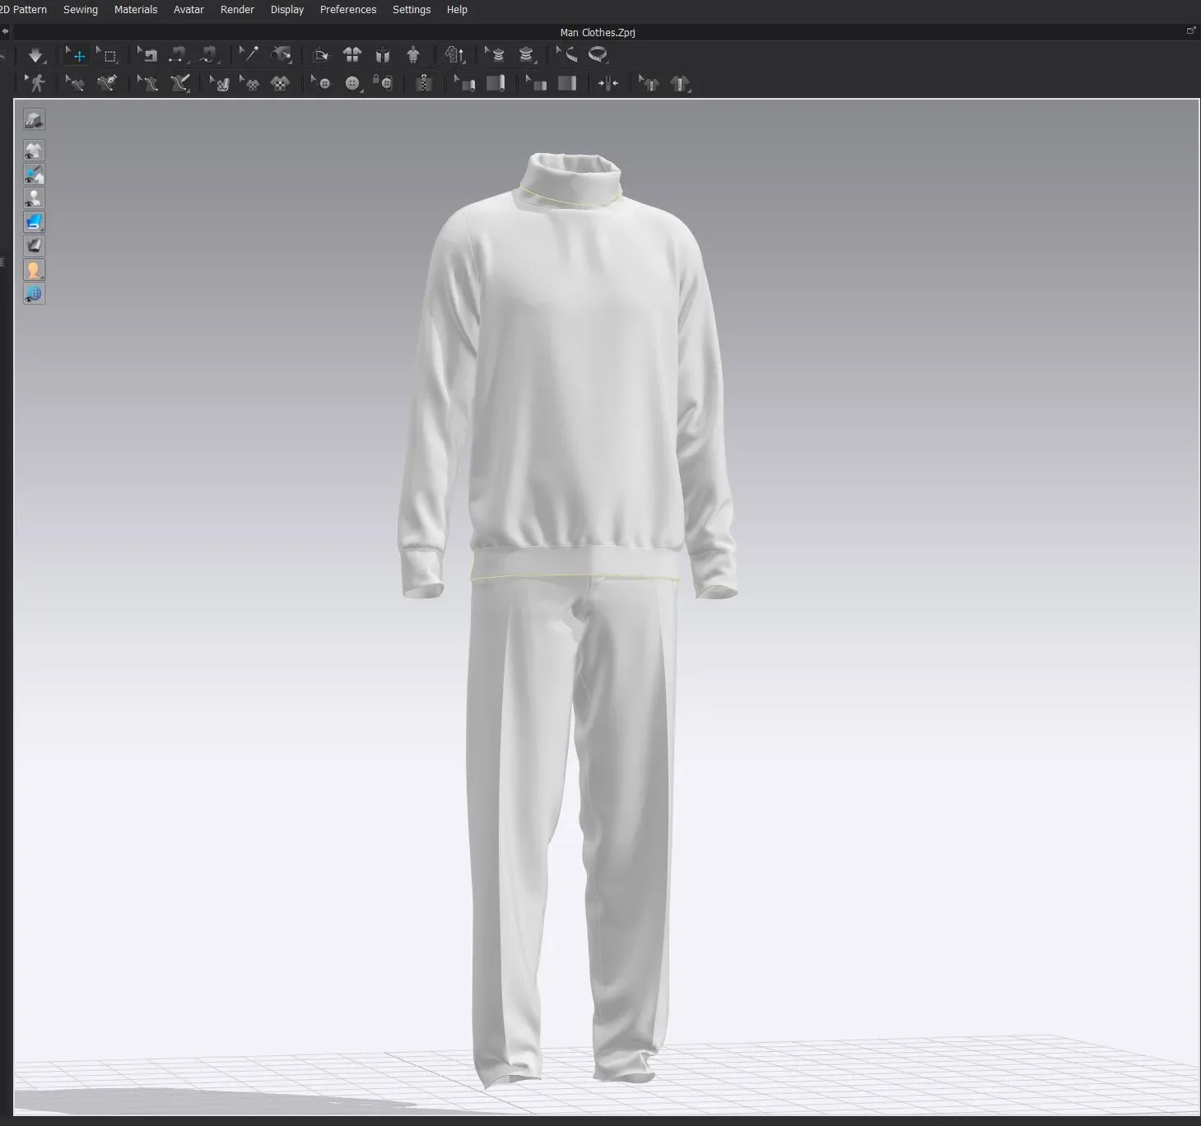Viewport: 1201px width, 1126px height.
Task: Open the blue garment render style options
Action: [x=34, y=222]
